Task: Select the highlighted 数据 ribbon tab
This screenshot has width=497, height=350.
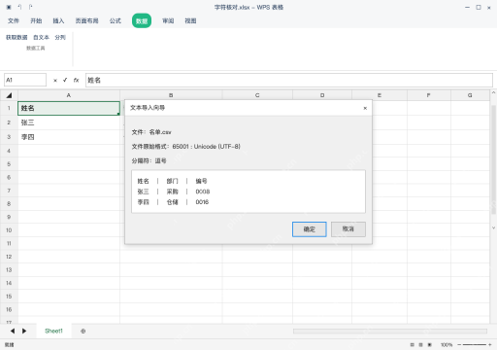Action: tap(142, 20)
